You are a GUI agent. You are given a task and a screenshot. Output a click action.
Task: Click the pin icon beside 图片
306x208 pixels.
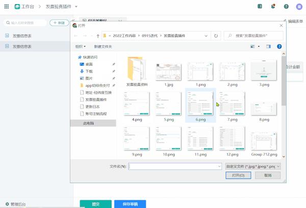[x=114, y=78]
